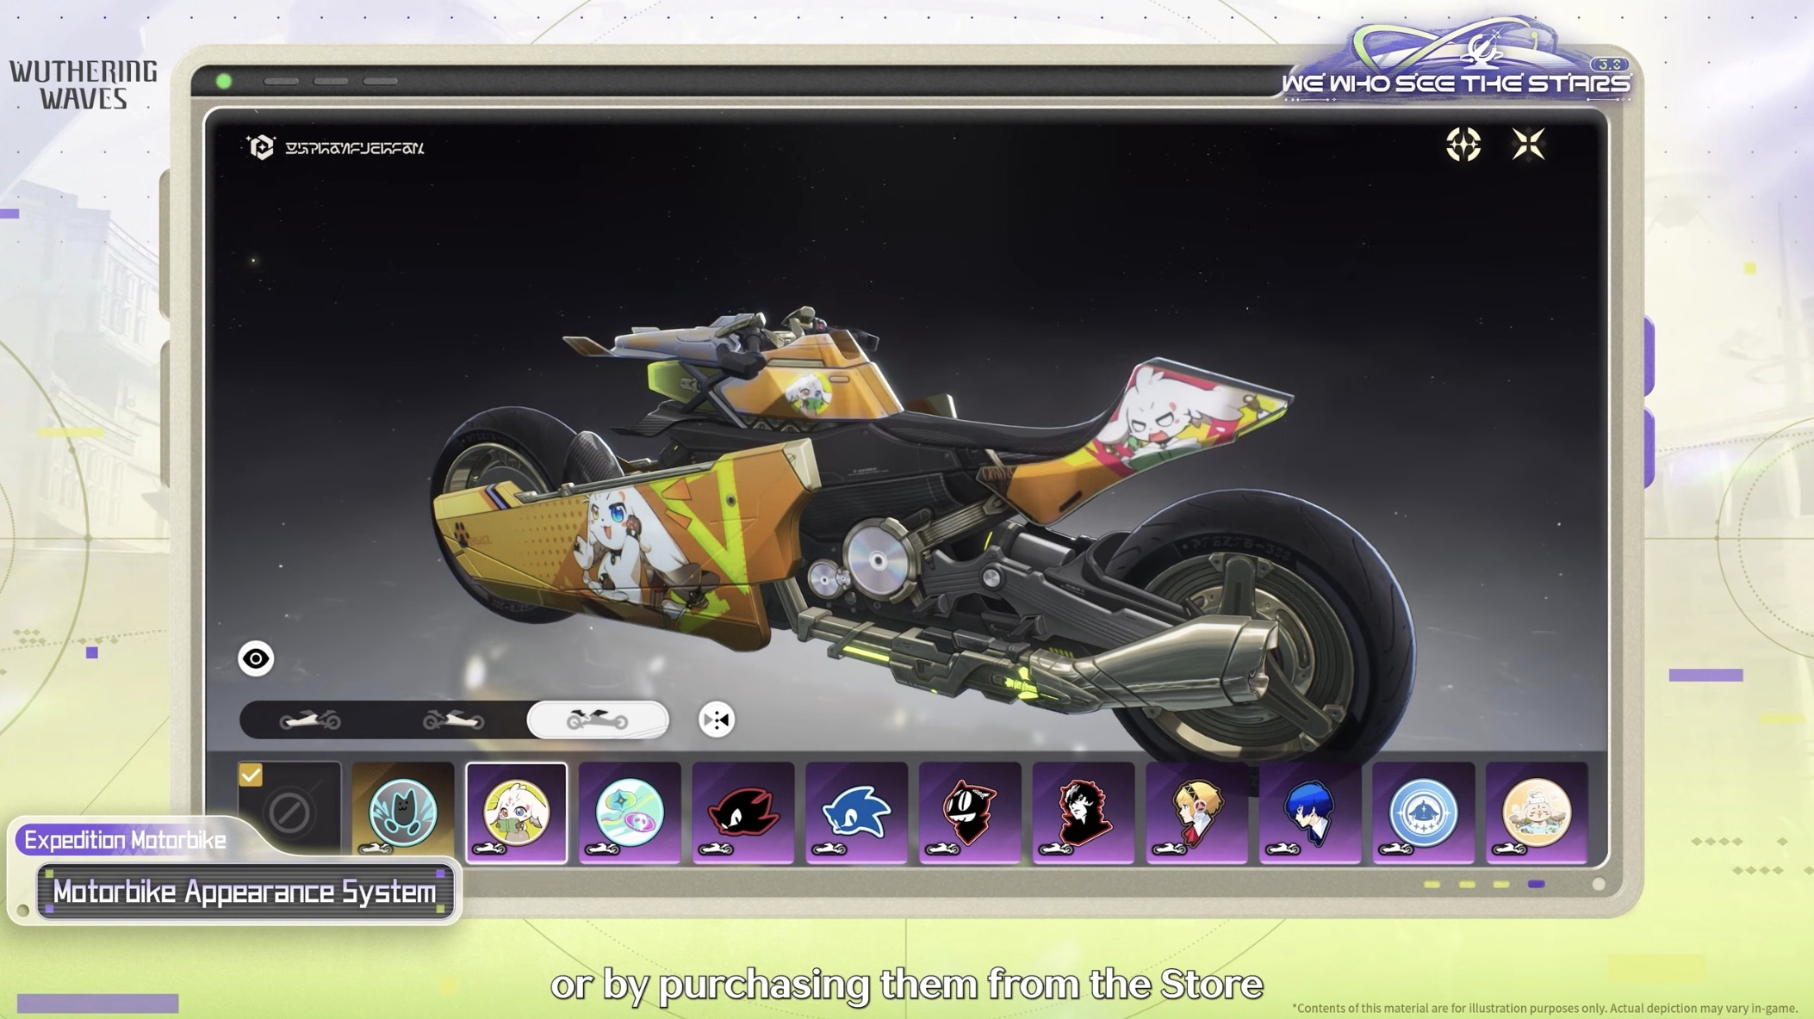Choose the blue circular emblem decal
Viewport: 1814px width, 1019px height.
point(1423,812)
